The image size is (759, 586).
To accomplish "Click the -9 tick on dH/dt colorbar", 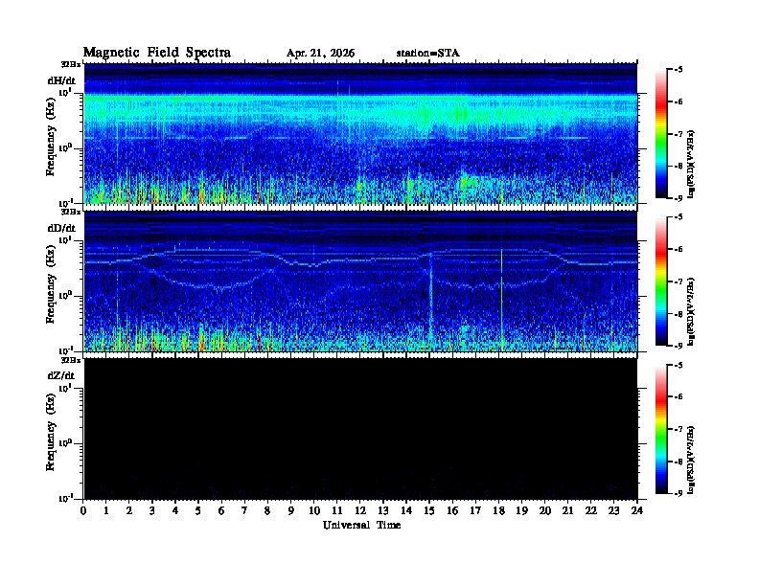I will click(678, 198).
